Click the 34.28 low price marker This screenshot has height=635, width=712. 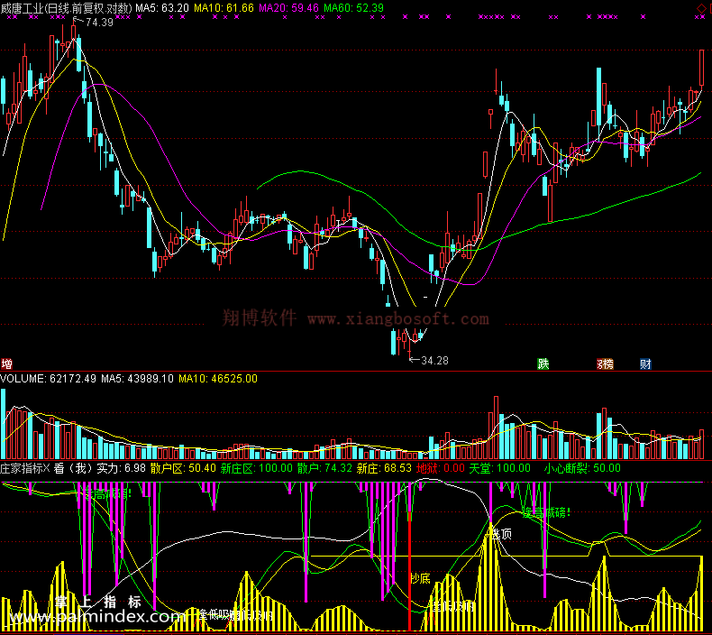pyautogui.click(x=434, y=361)
